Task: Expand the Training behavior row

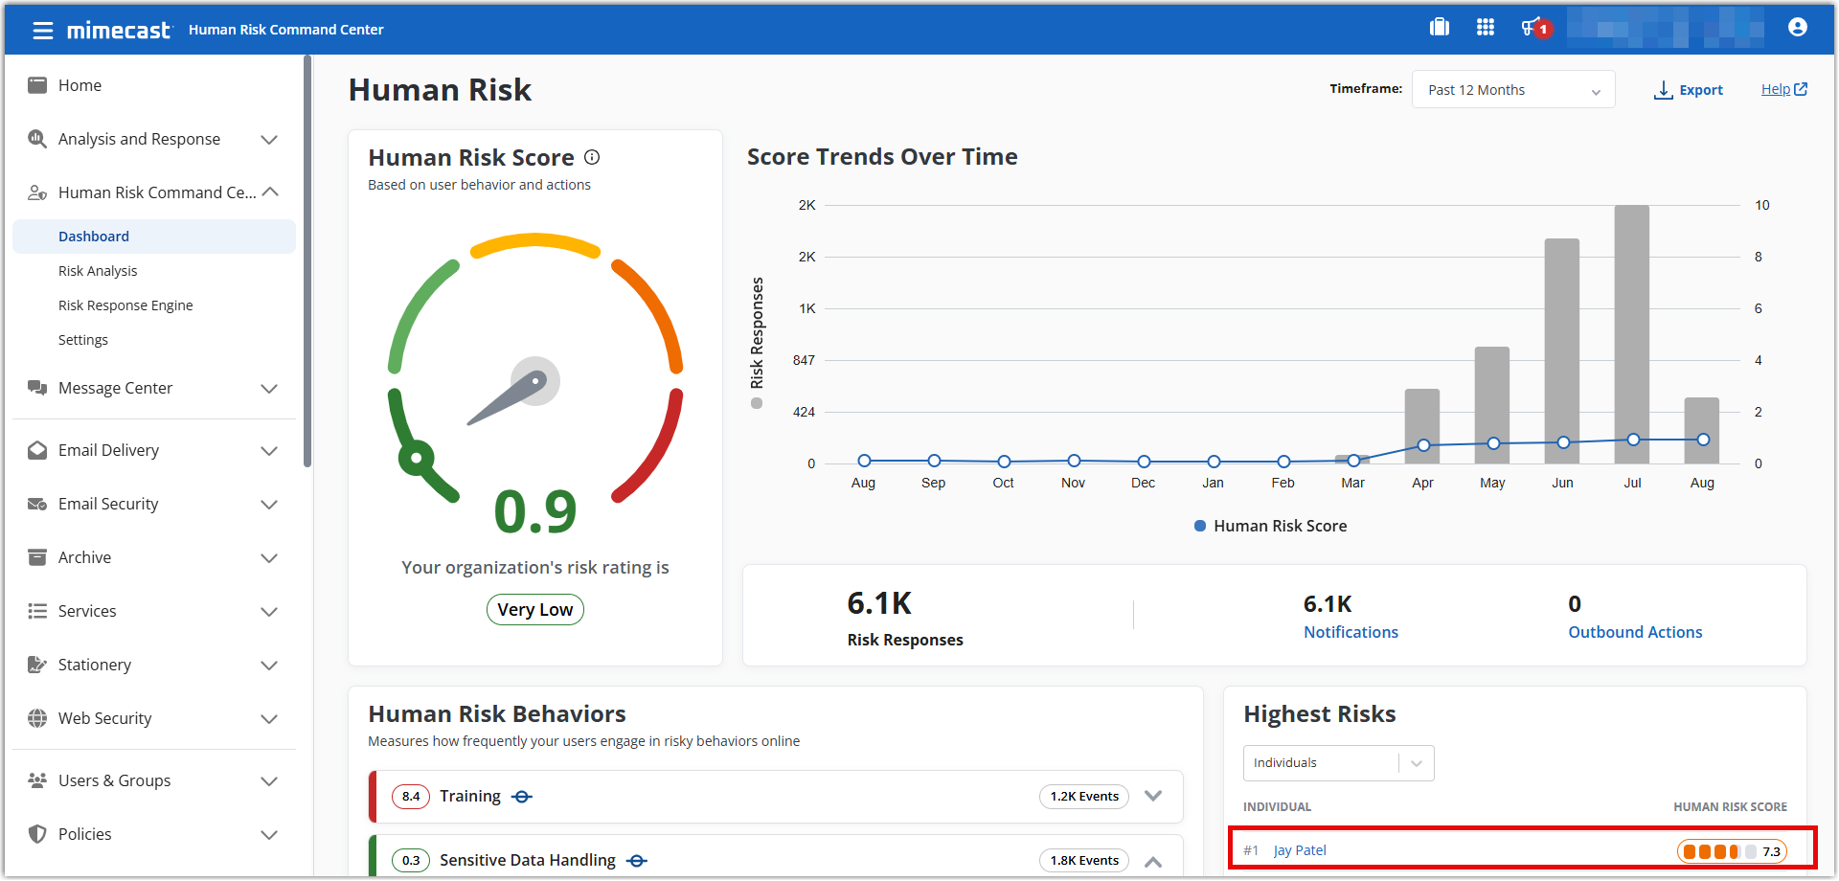Action: click(x=1153, y=796)
